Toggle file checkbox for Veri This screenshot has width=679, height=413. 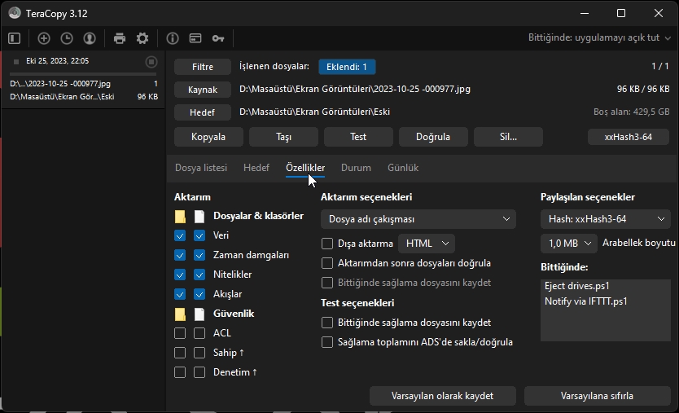tap(199, 235)
